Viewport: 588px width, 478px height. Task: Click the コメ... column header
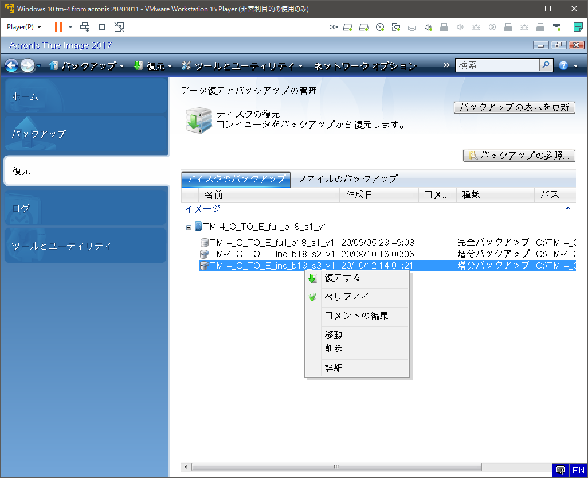click(x=437, y=195)
